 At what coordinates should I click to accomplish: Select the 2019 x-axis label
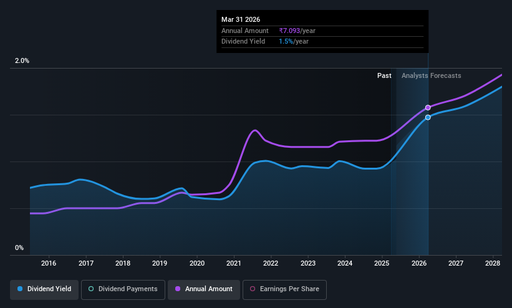[x=160, y=263]
